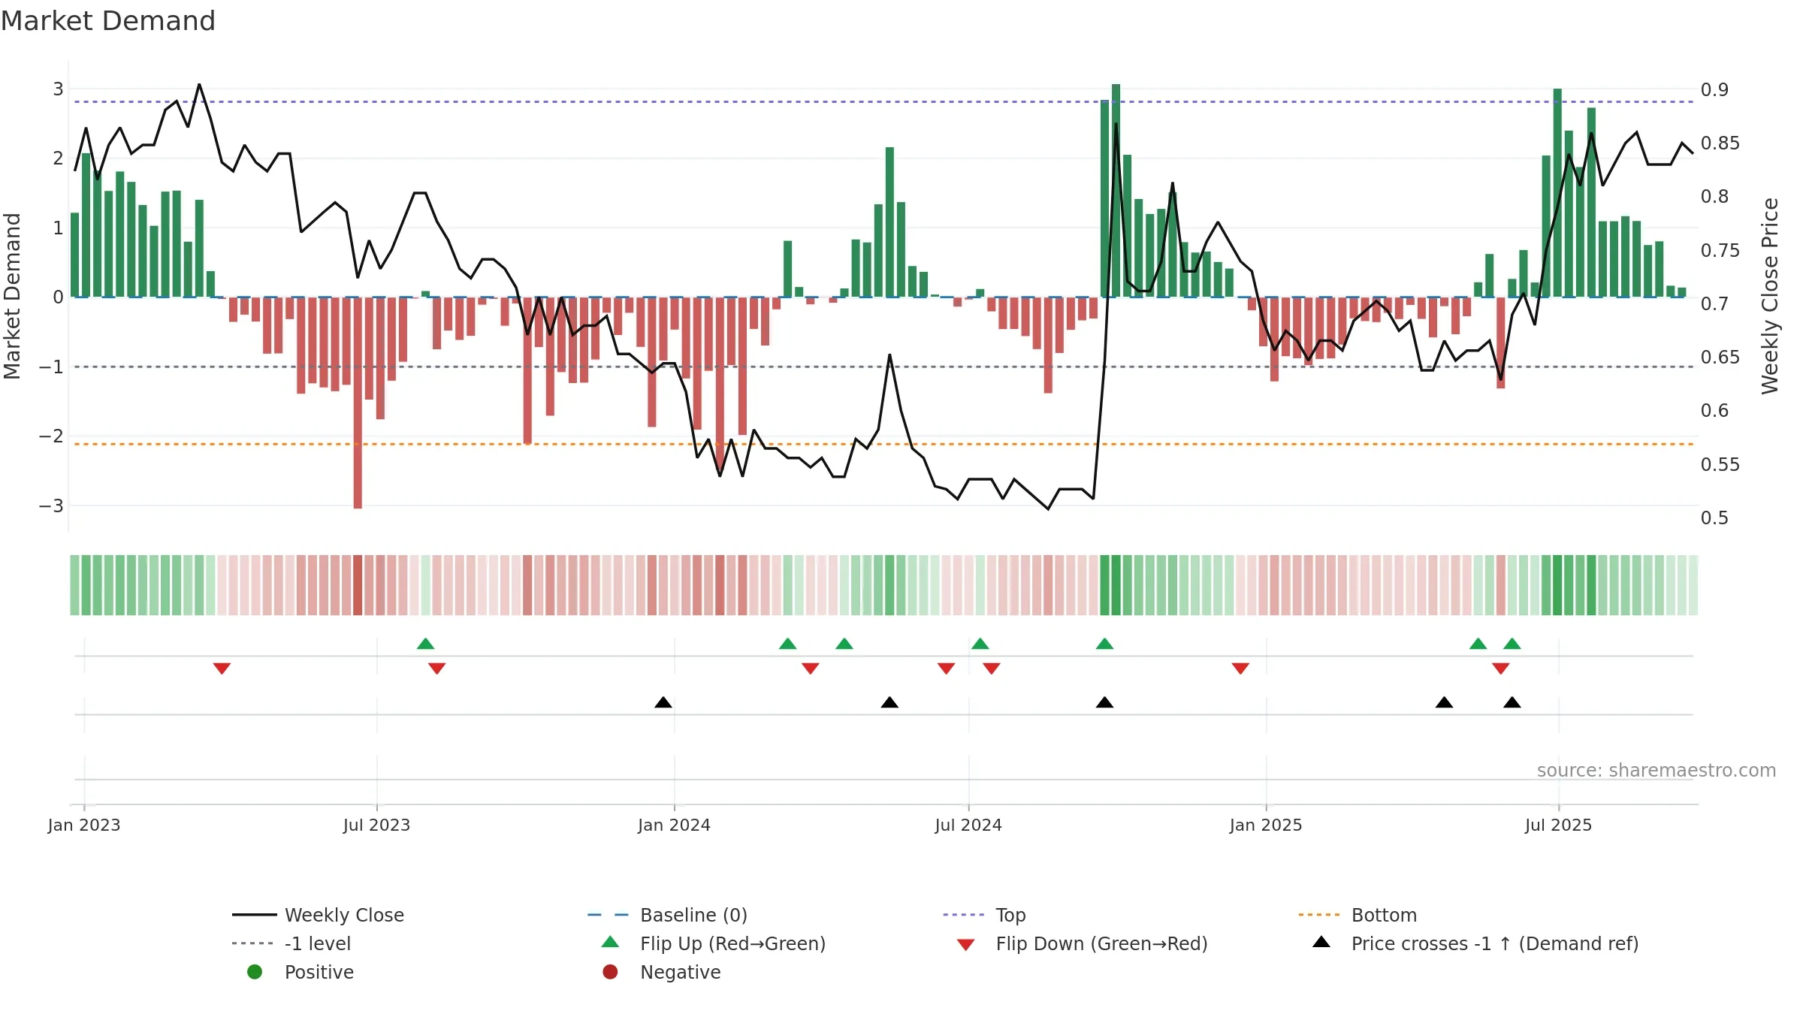Select the last green flip-up marker in June 2025
This screenshot has width=1803, height=1014.
coord(1512,644)
